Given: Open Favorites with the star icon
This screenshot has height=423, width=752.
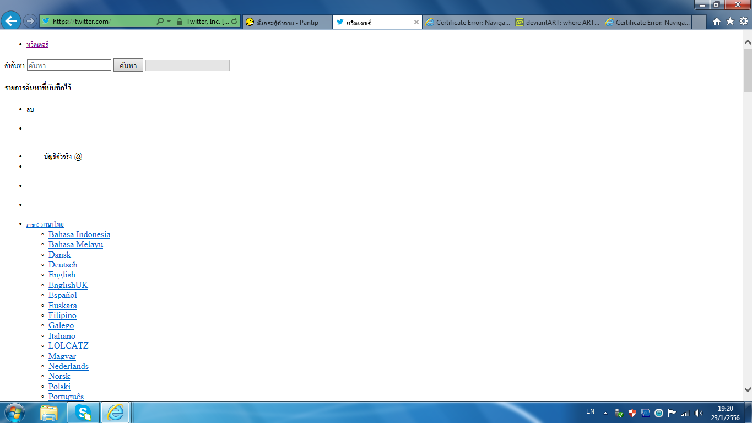Looking at the screenshot, I should pos(730,22).
